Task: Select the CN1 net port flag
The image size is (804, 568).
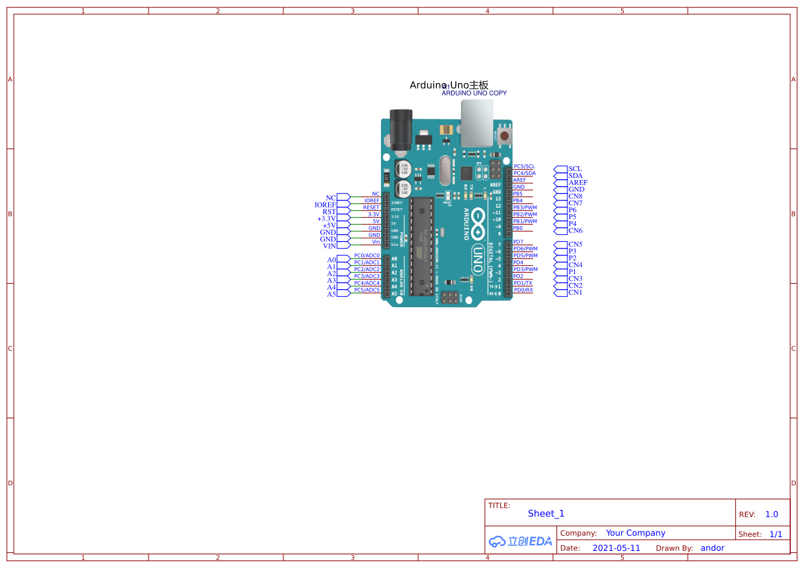Action: coord(561,293)
